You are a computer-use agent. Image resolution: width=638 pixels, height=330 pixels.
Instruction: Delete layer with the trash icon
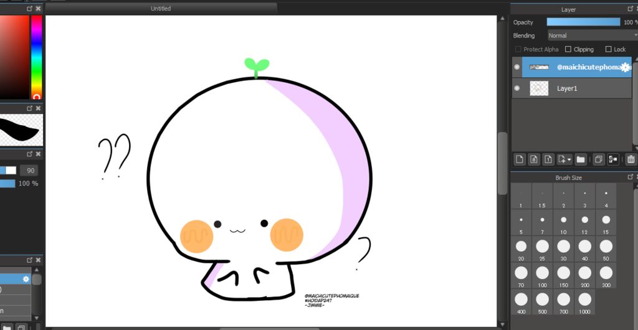point(631,159)
